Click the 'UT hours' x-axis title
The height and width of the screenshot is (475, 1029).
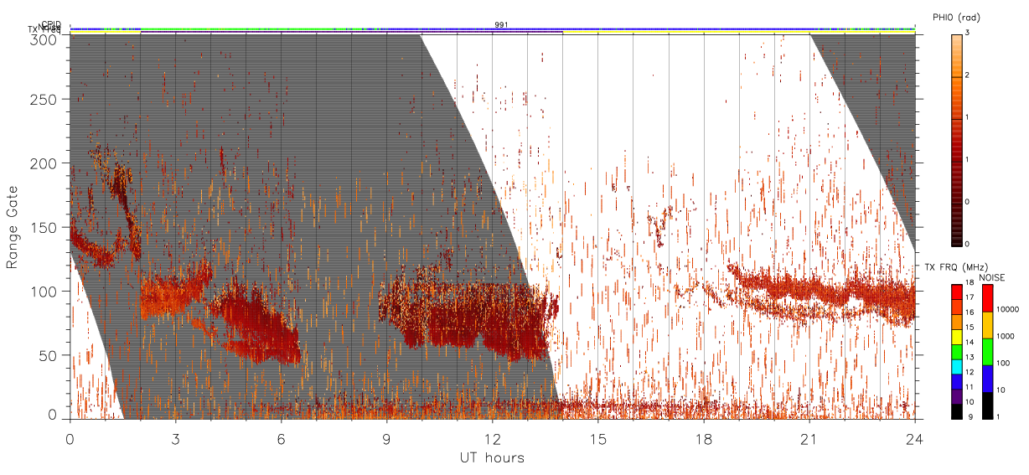point(492,457)
